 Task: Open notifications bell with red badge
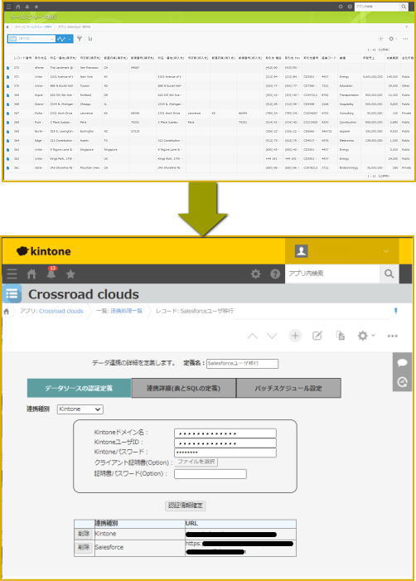pos(51,273)
